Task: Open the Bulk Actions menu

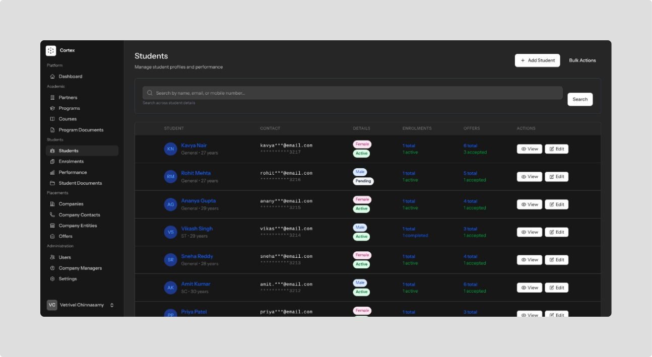Action: click(x=582, y=60)
